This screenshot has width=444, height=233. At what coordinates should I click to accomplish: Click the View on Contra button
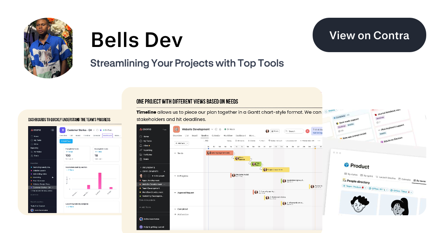tap(369, 35)
